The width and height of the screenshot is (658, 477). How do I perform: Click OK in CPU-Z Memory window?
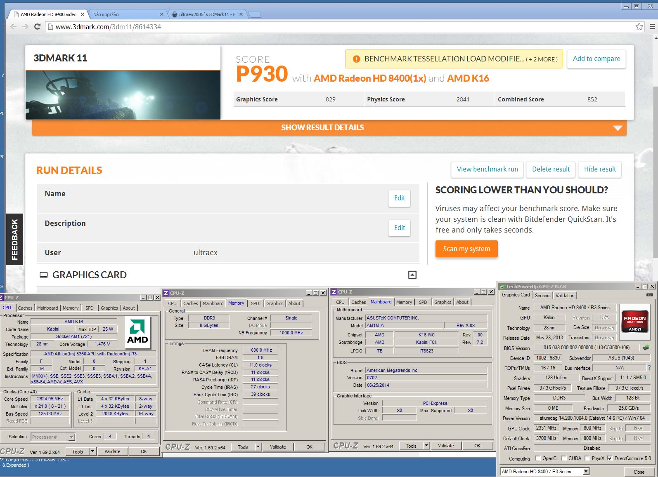click(309, 447)
